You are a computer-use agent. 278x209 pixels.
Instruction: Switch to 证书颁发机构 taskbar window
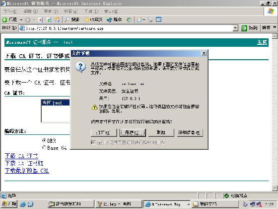[70, 204]
